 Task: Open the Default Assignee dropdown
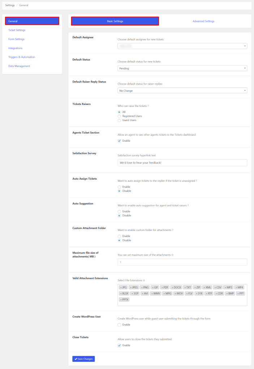pos(182,46)
